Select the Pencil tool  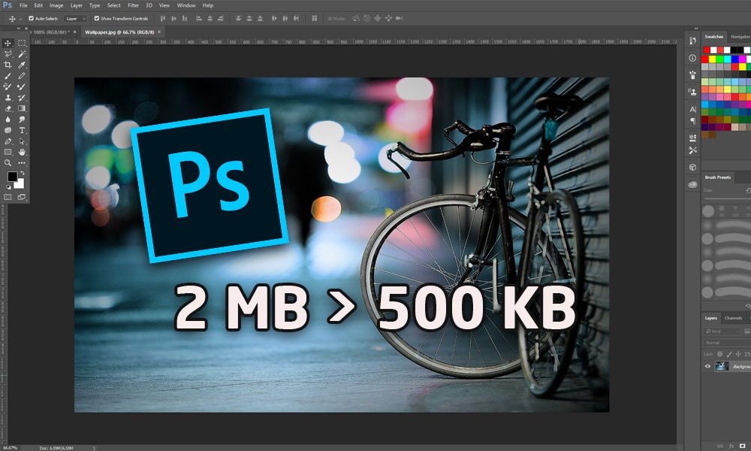[x=22, y=76]
